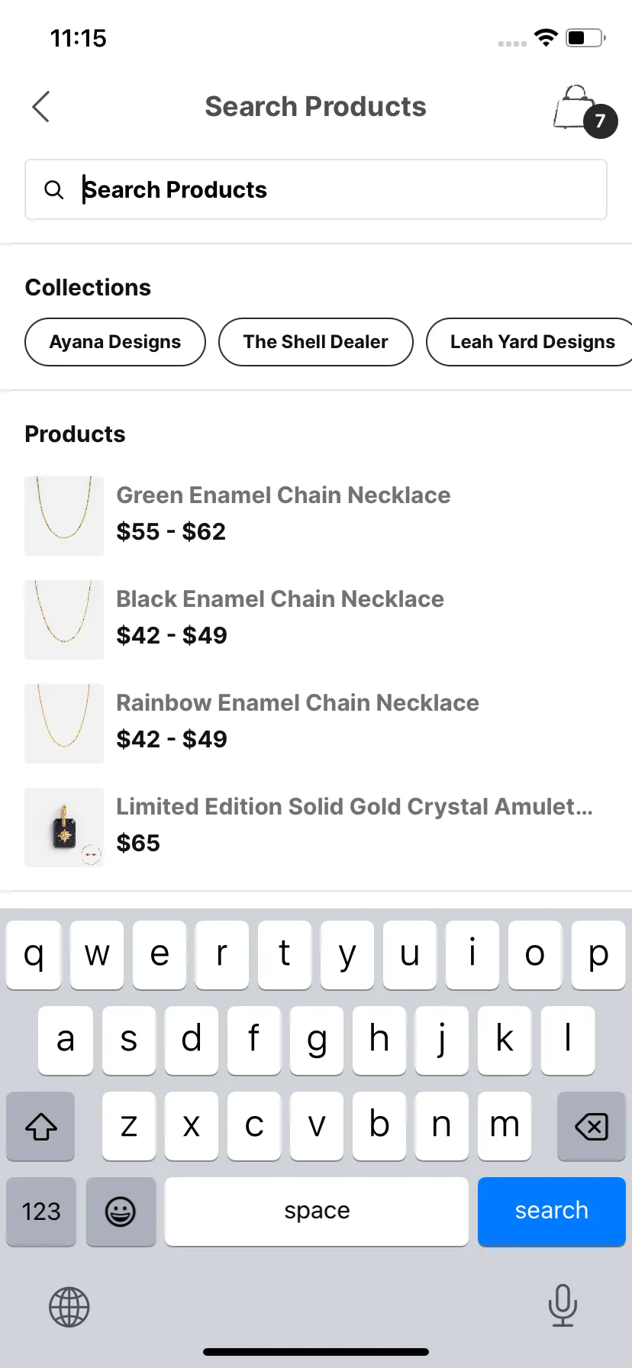The width and height of the screenshot is (632, 1368).
Task: Toggle the shift key on keyboard
Action: point(41,1126)
